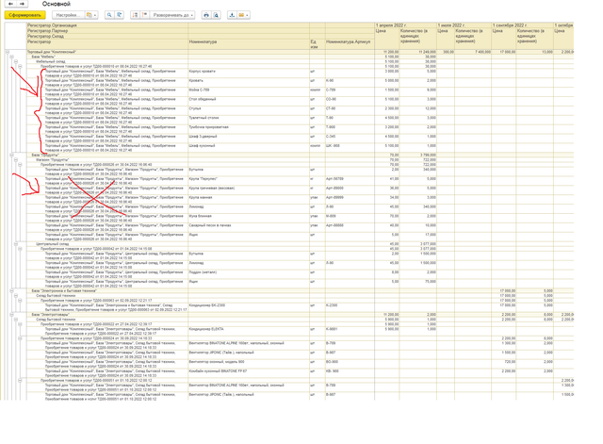603x444 pixels.
Task: Click the find-next icon beside the magnifier
Action: point(120,15)
